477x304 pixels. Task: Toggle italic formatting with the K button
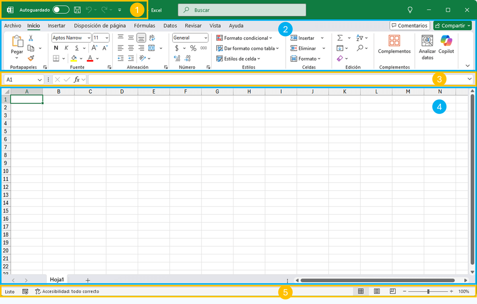pyautogui.click(x=66, y=48)
